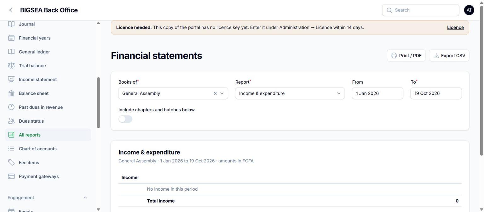484x212 pixels.
Task: Click the "Total income" row label
Action: (x=161, y=201)
